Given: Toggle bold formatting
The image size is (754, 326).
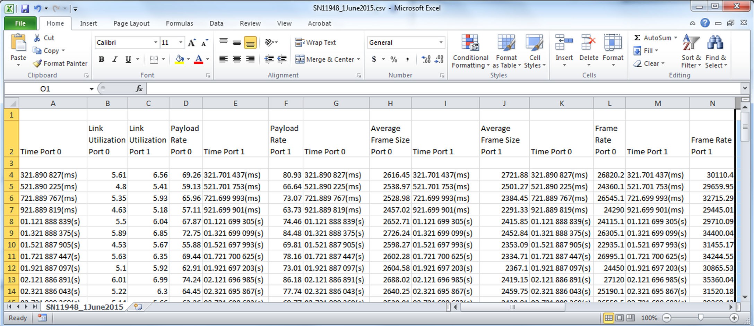Looking at the screenshot, I should point(101,59).
